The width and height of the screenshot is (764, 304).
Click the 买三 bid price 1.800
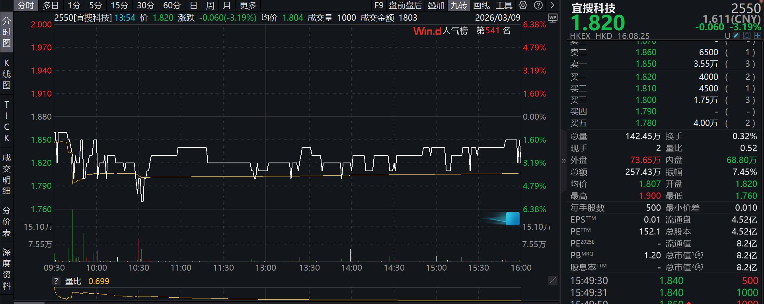click(646, 100)
